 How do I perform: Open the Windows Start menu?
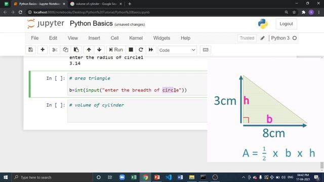tap(6, 177)
